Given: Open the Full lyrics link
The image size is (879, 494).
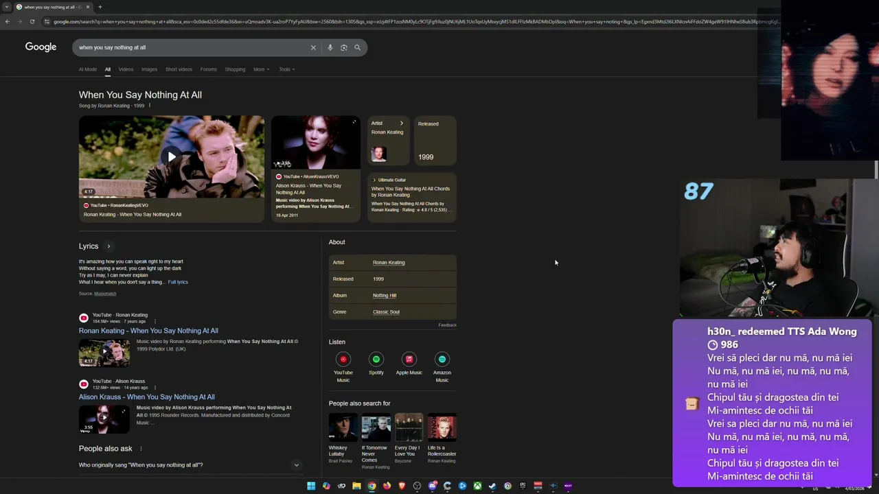Looking at the screenshot, I should click(178, 282).
